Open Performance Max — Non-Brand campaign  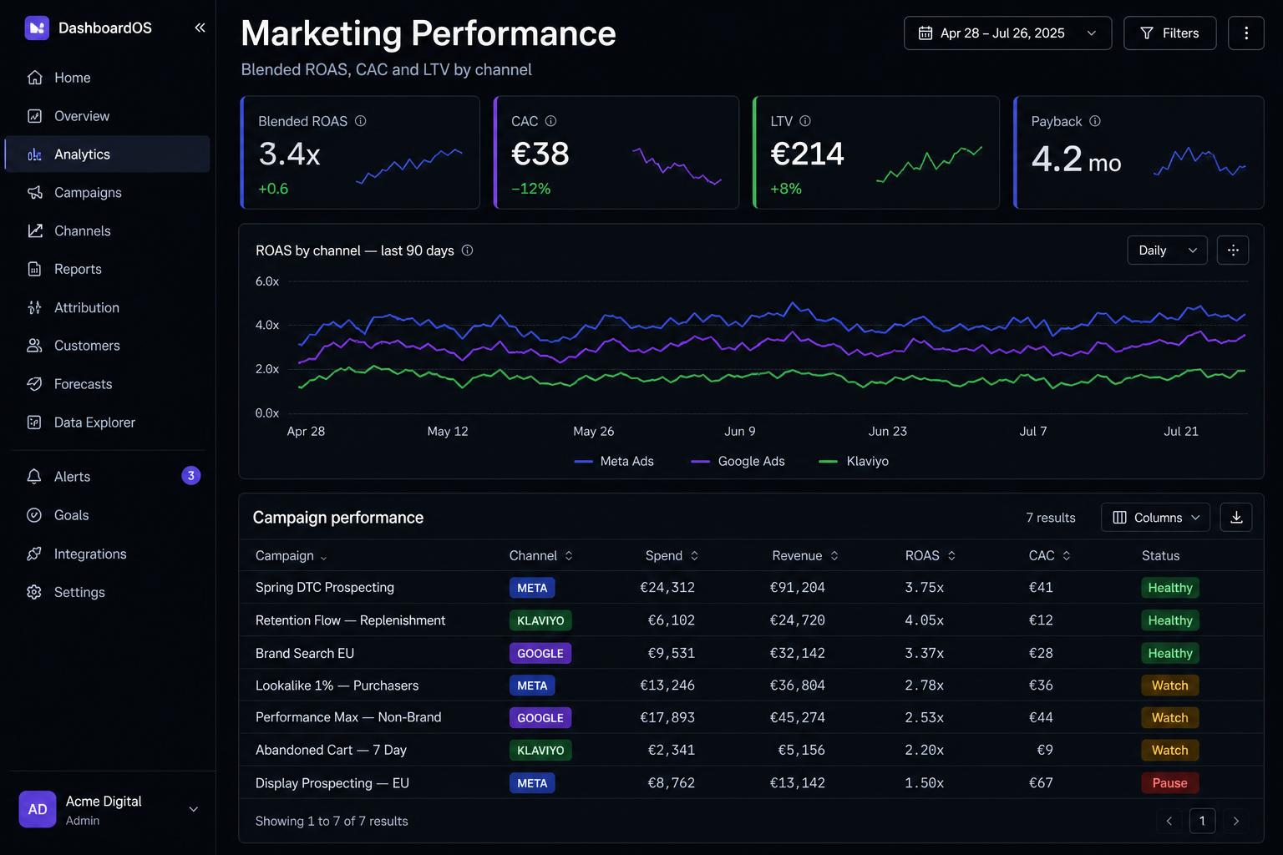pos(348,717)
